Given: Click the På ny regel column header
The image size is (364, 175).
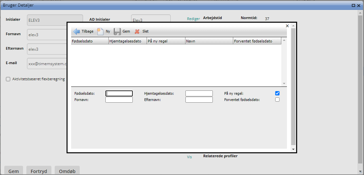Looking at the screenshot, I should click(x=166, y=41).
